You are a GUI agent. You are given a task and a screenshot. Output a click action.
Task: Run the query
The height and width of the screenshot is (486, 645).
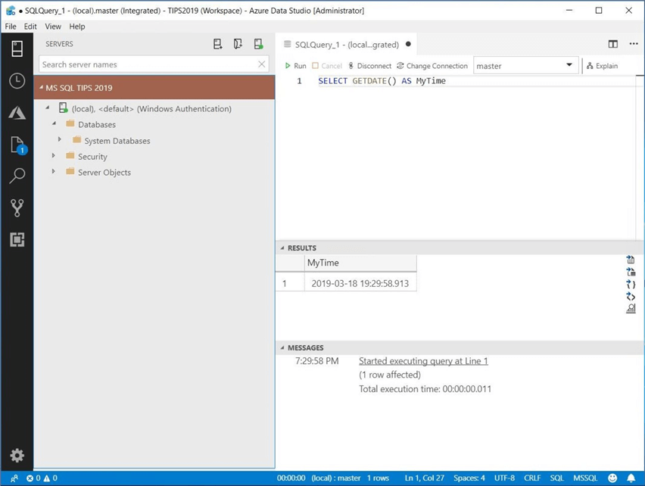pyautogui.click(x=295, y=66)
